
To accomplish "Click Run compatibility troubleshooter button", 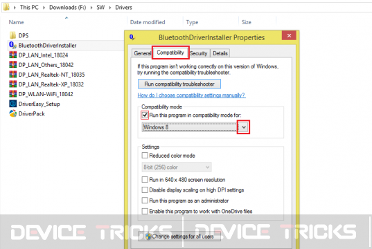I will tap(179, 84).
